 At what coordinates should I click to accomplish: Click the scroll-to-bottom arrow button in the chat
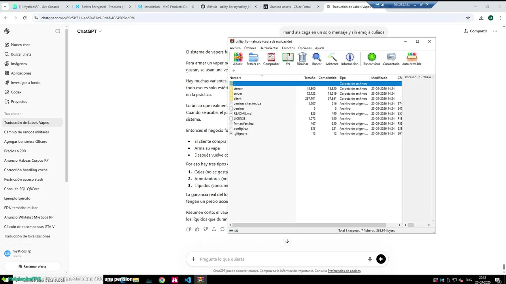[287, 241]
